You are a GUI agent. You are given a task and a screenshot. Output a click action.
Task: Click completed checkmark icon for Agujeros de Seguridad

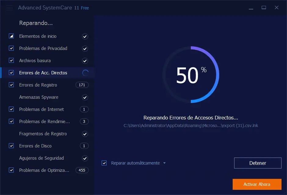point(85,158)
